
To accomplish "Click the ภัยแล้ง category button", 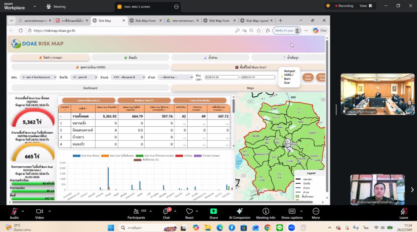I will (x=130, y=58).
